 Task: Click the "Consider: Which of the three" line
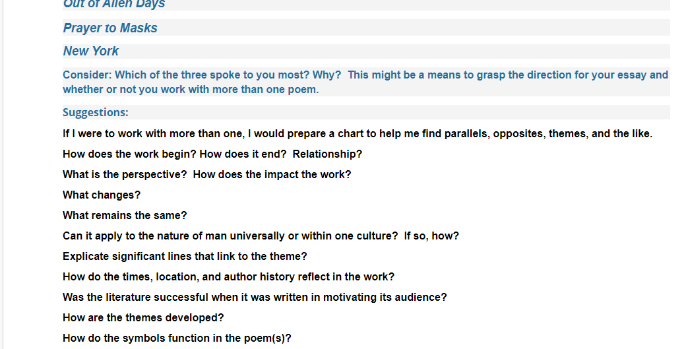point(365,75)
